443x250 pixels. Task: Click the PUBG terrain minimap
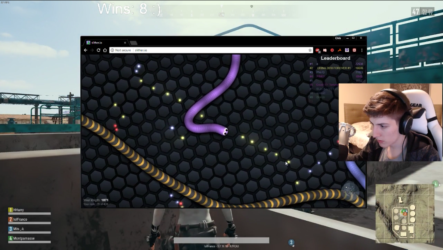coord(405,214)
